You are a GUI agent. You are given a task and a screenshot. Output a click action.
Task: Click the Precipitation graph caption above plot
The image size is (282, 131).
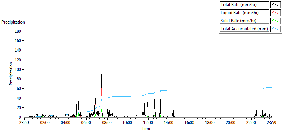(13, 22)
